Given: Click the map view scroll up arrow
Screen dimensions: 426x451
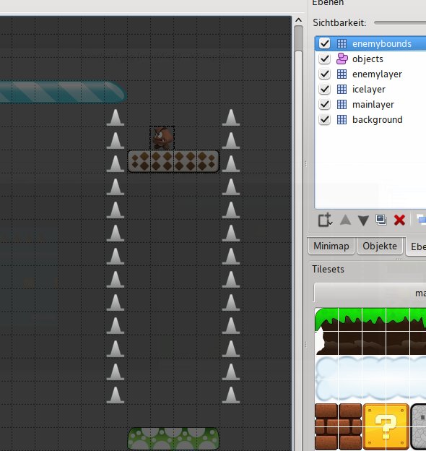Looking at the screenshot, I should [x=298, y=20].
